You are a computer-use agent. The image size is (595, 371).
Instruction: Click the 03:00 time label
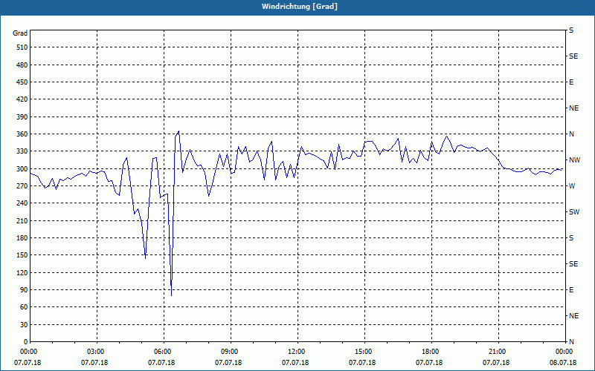click(97, 352)
